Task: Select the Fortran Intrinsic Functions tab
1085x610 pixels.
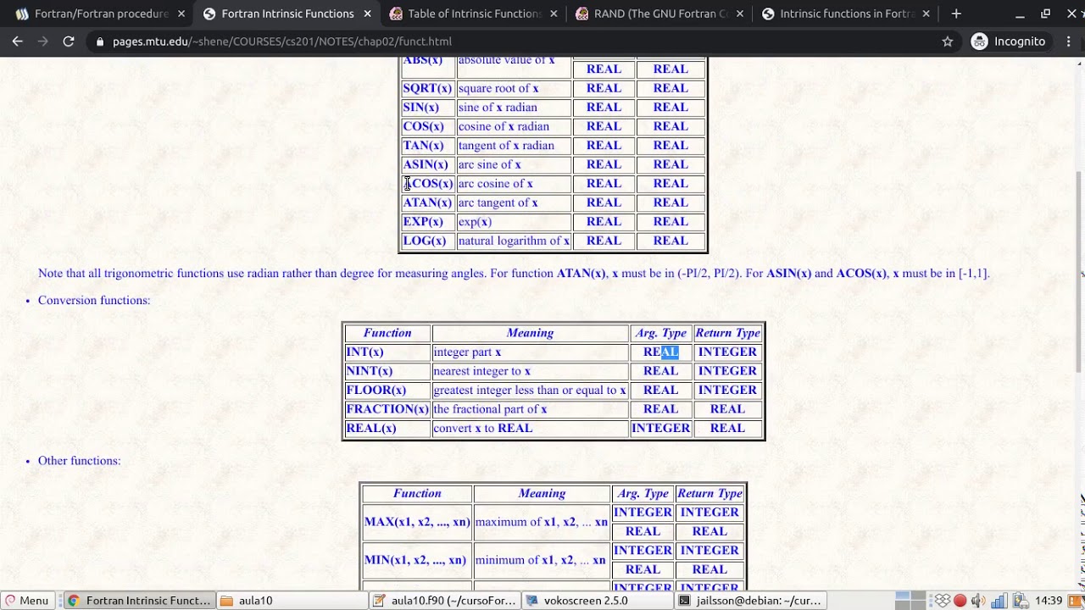Action: [287, 14]
